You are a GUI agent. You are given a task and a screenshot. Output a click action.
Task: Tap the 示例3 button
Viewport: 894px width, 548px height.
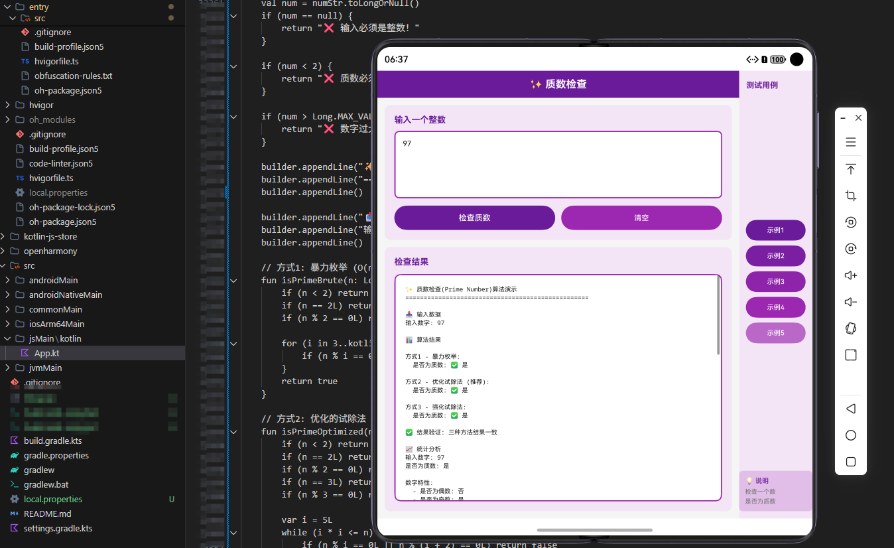pyautogui.click(x=775, y=281)
